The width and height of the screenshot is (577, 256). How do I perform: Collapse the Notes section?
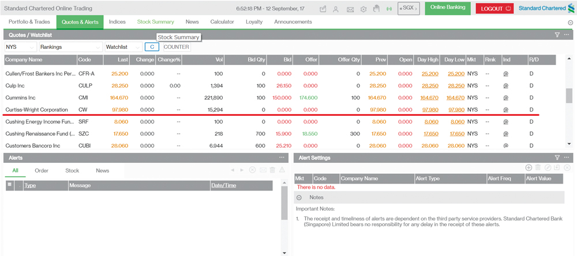[x=299, y=197]
